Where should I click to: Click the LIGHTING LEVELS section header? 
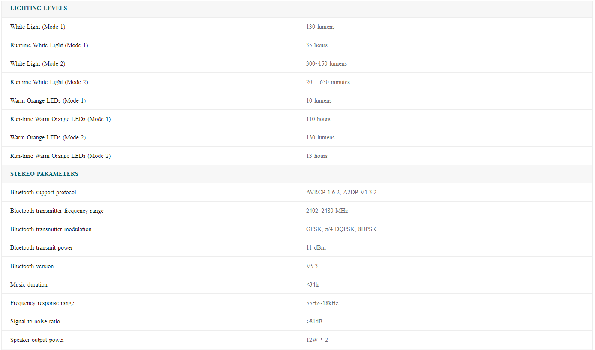coord(39,9)
